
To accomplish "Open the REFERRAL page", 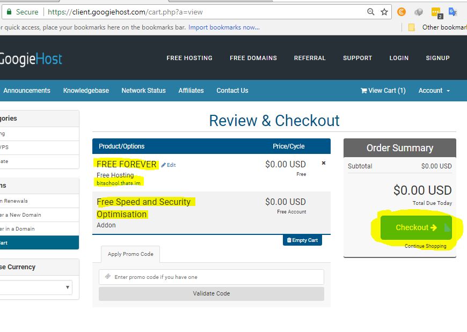I will pyautogui.click(x=310, y=58).
